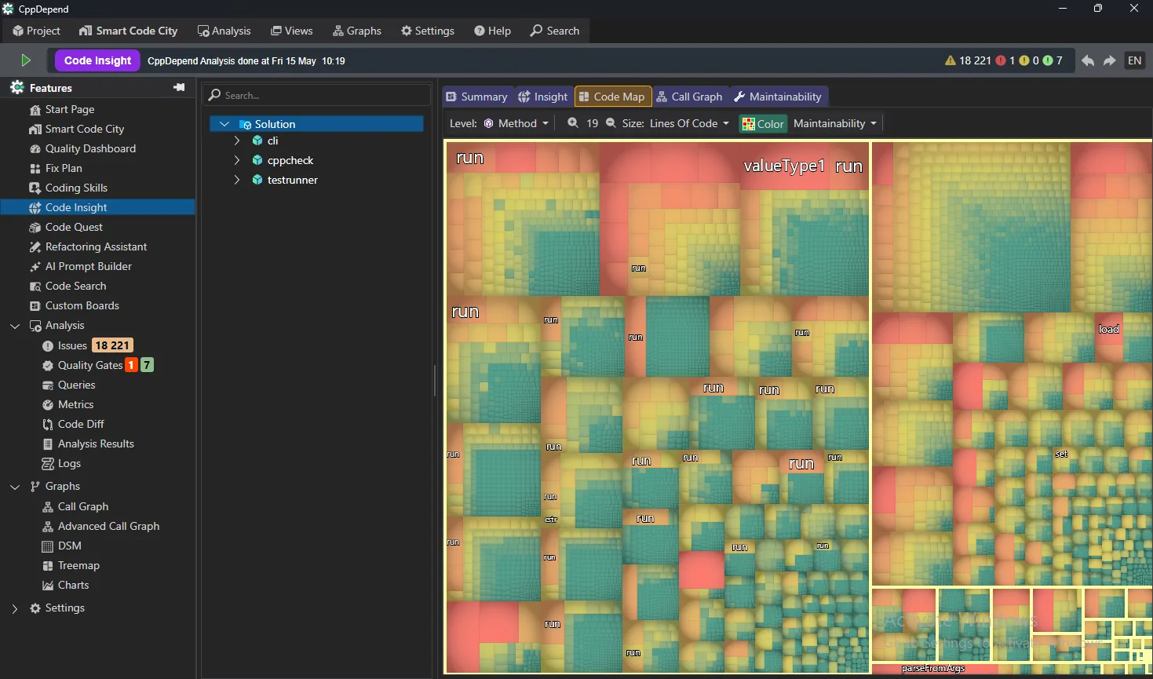
Task: Collapse the Solution tree node
Action: coord(224,124)
